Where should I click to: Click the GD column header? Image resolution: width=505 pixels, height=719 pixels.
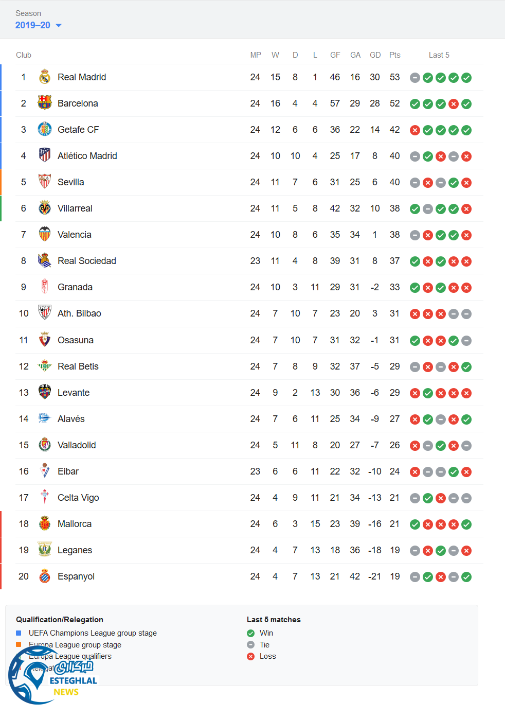375,55
